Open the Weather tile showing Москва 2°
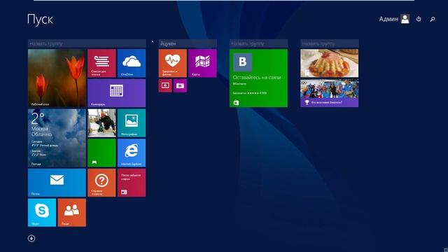The width and height of the screenshot is (448, 252). click(57, 138)
